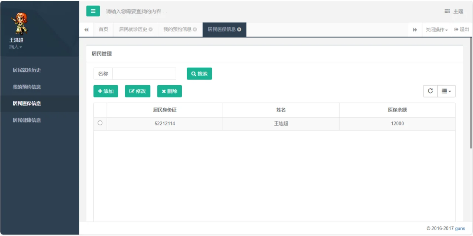This screenshot has height=236, width=473.
Task: Click the green hamburger menu toggle button
Action: click(93, 11)
